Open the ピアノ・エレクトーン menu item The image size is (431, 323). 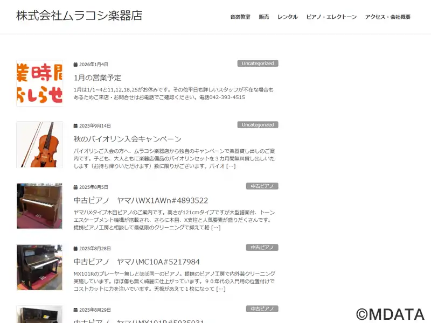[331, 17]
